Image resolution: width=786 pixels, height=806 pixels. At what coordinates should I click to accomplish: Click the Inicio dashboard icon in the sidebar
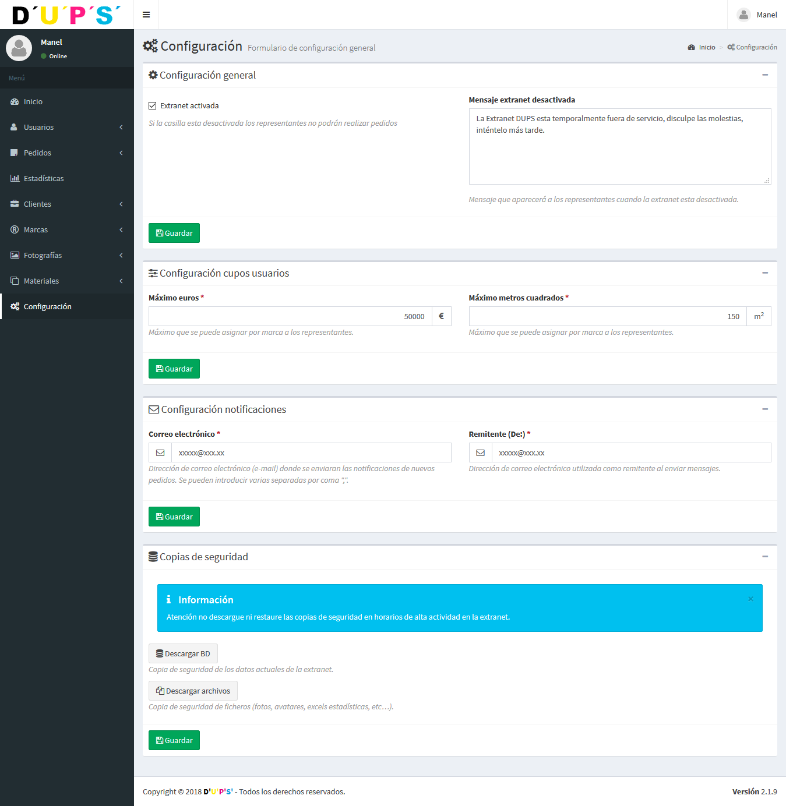[x=15, y=101]
